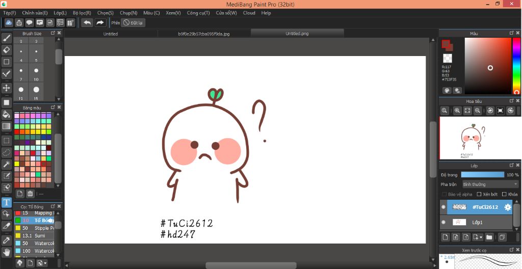Undock the Brush Size panel
The width and height of the screenshot is (522, 269).
pyautogui.click(x=53, y=33)
